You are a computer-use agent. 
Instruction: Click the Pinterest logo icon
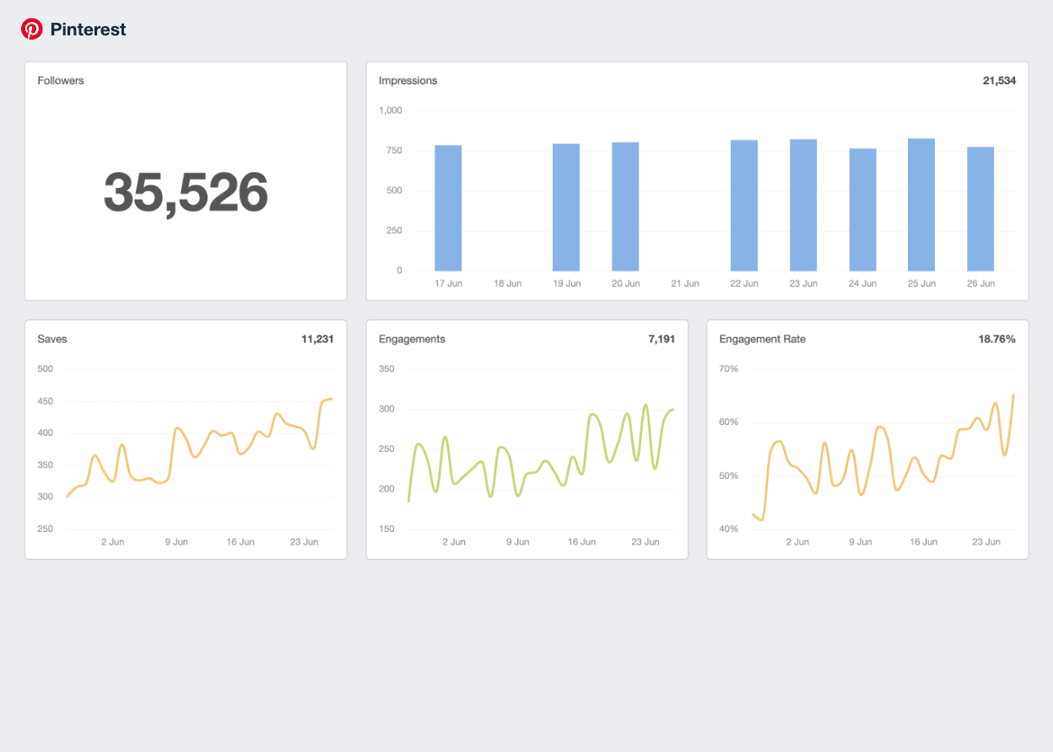pos(32,28)
